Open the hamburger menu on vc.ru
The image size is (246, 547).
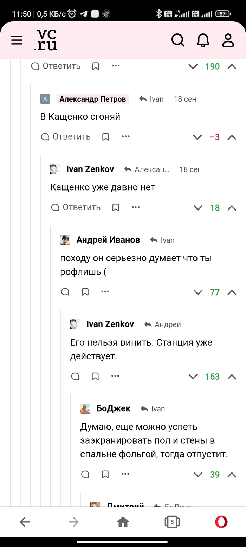[17, 40]
